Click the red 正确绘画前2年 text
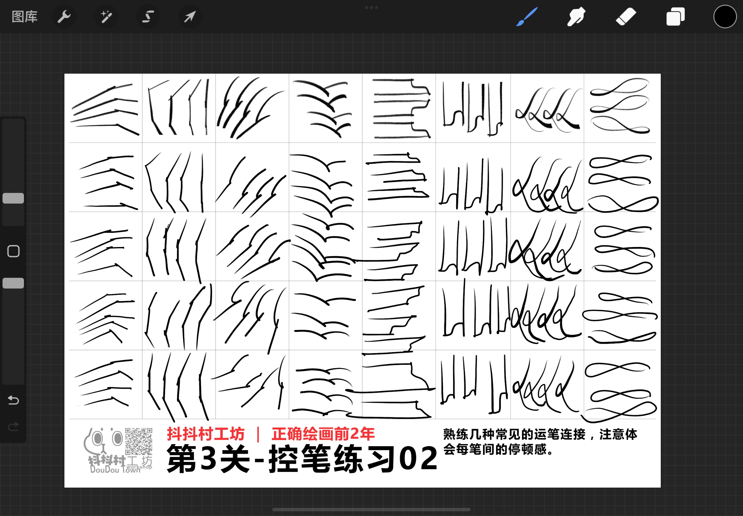 [x=323, y=434]
